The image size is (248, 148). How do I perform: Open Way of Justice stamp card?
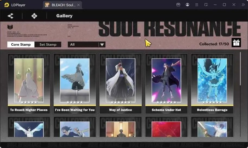(x=120, y=84)
